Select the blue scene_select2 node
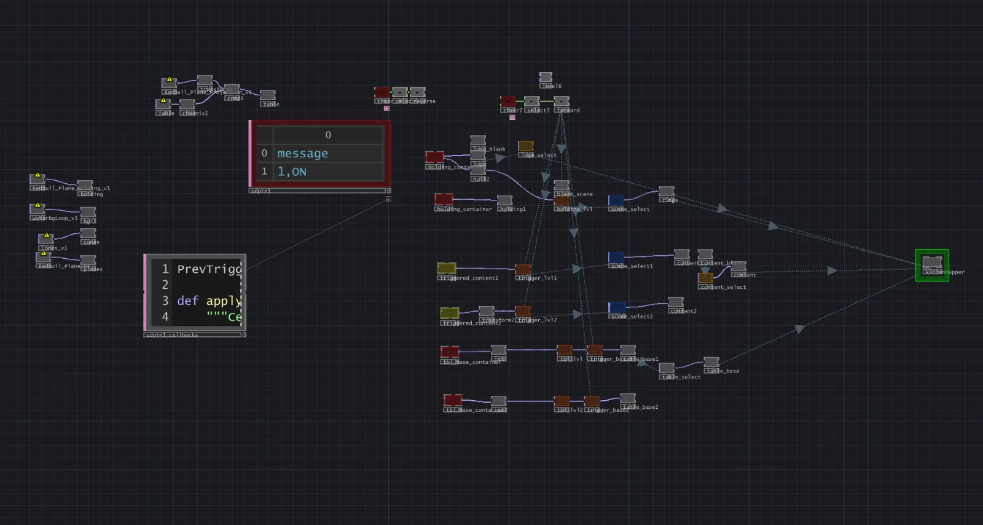Screen dimensions: 983x525 pos(617,308)
